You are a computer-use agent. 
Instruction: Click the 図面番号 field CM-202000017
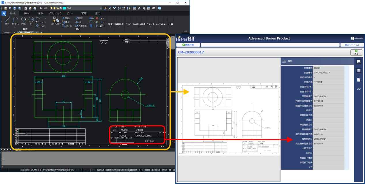(328, 73)
